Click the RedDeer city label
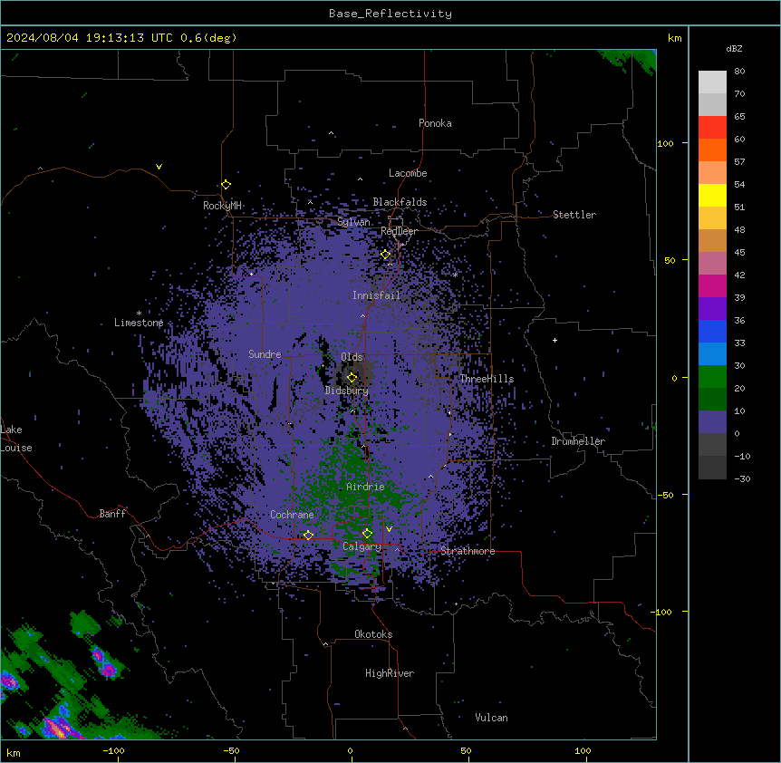781x763 pixels. coord(399,231)
